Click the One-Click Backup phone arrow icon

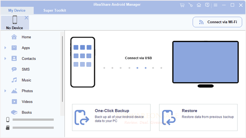[x=81, y=117]
